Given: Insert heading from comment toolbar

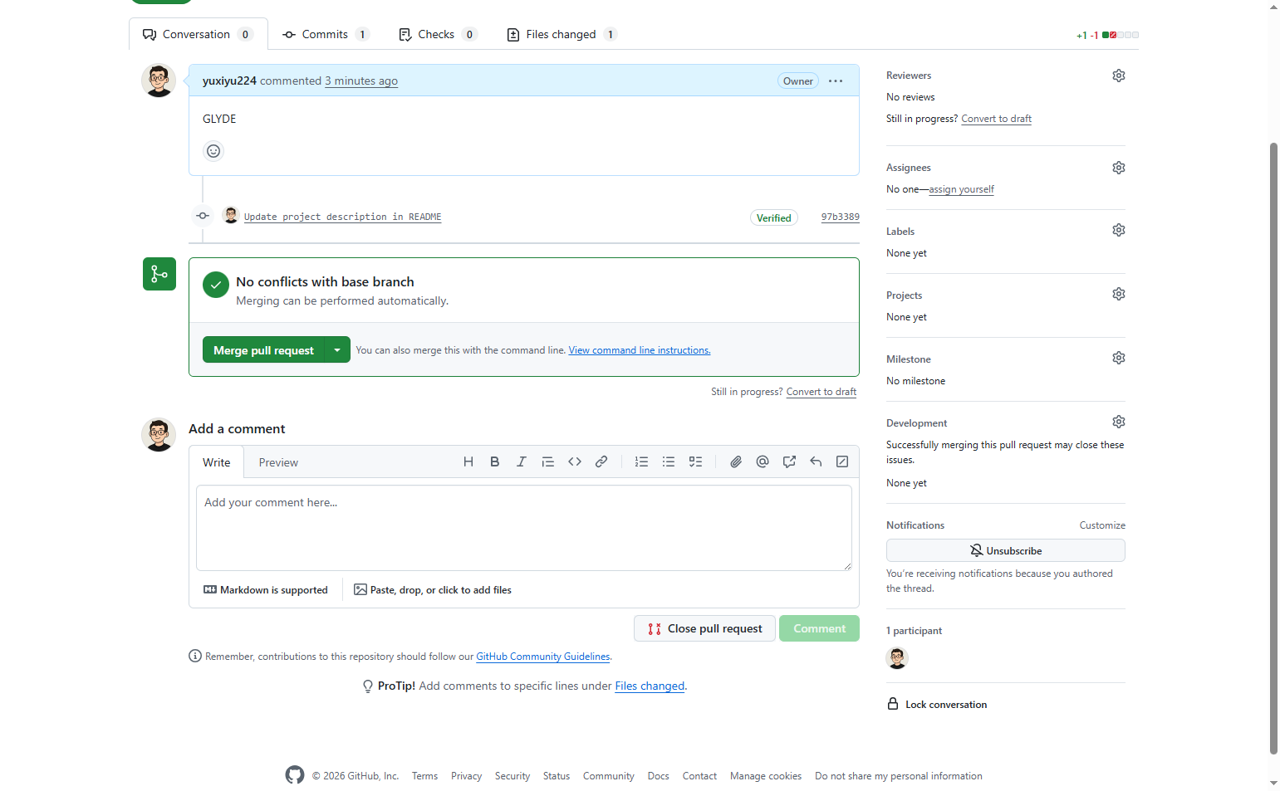Looking at the screenshot, I should tap(468, 461).
